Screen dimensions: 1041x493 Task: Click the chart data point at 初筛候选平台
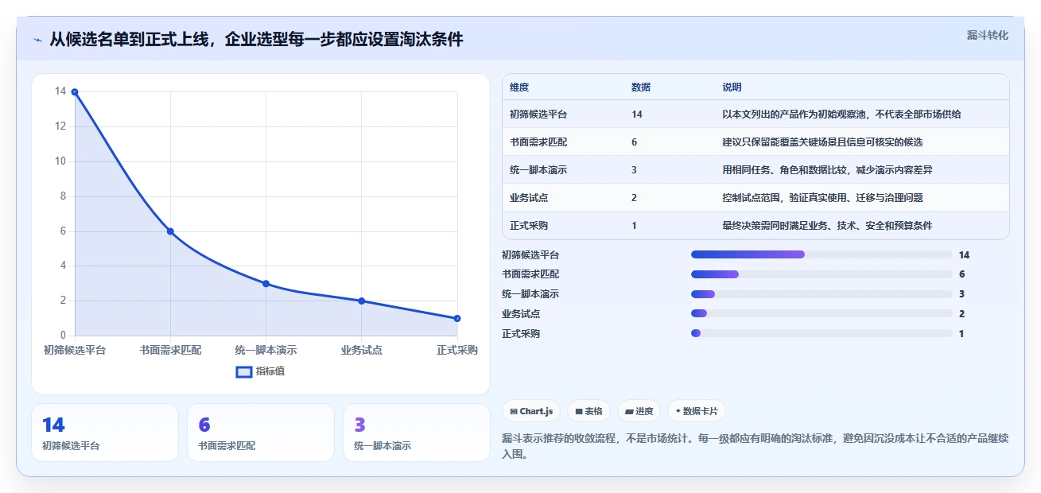tap(75, 92)
